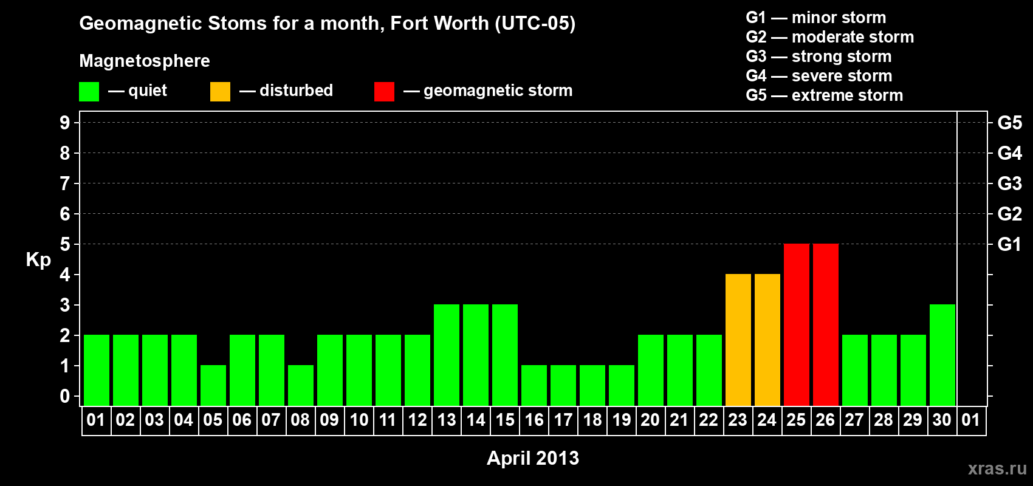
Task: Click date label 03 on the axis
Action: click(x=154, y=420)
